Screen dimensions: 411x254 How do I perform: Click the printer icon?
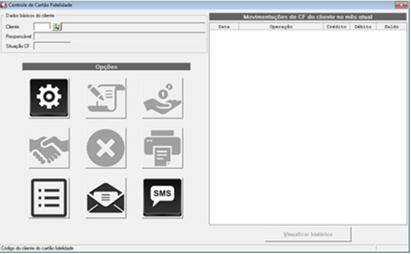tap(163, 148)
